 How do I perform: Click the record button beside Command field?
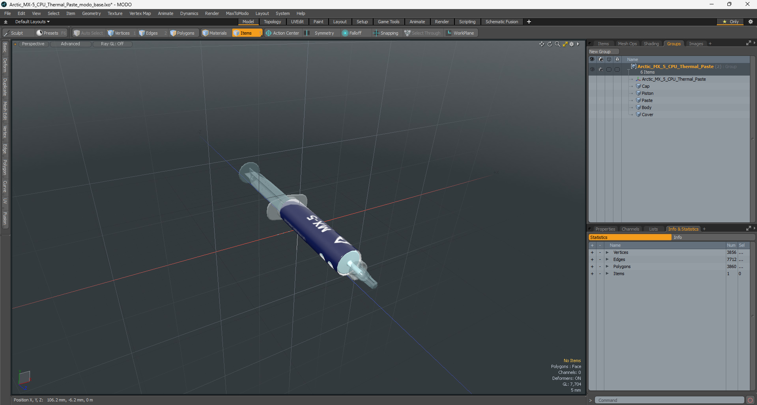pos(750,400)
